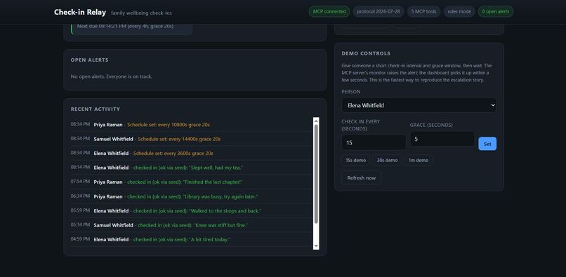Select the Elena Whitfield schedule set 3600s entry
Image resolution: width=566 pixels, height=277 pixels.
pyautogui.click(x=192, y=154)
